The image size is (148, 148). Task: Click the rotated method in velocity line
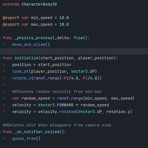coord(68,112)
